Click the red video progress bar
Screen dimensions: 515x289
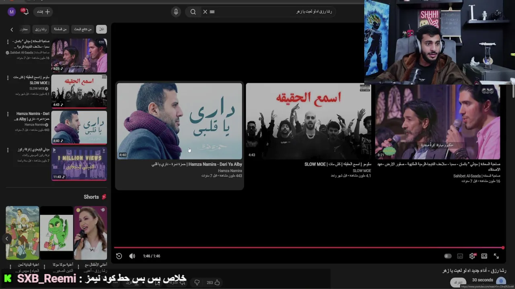pos(309,248)
